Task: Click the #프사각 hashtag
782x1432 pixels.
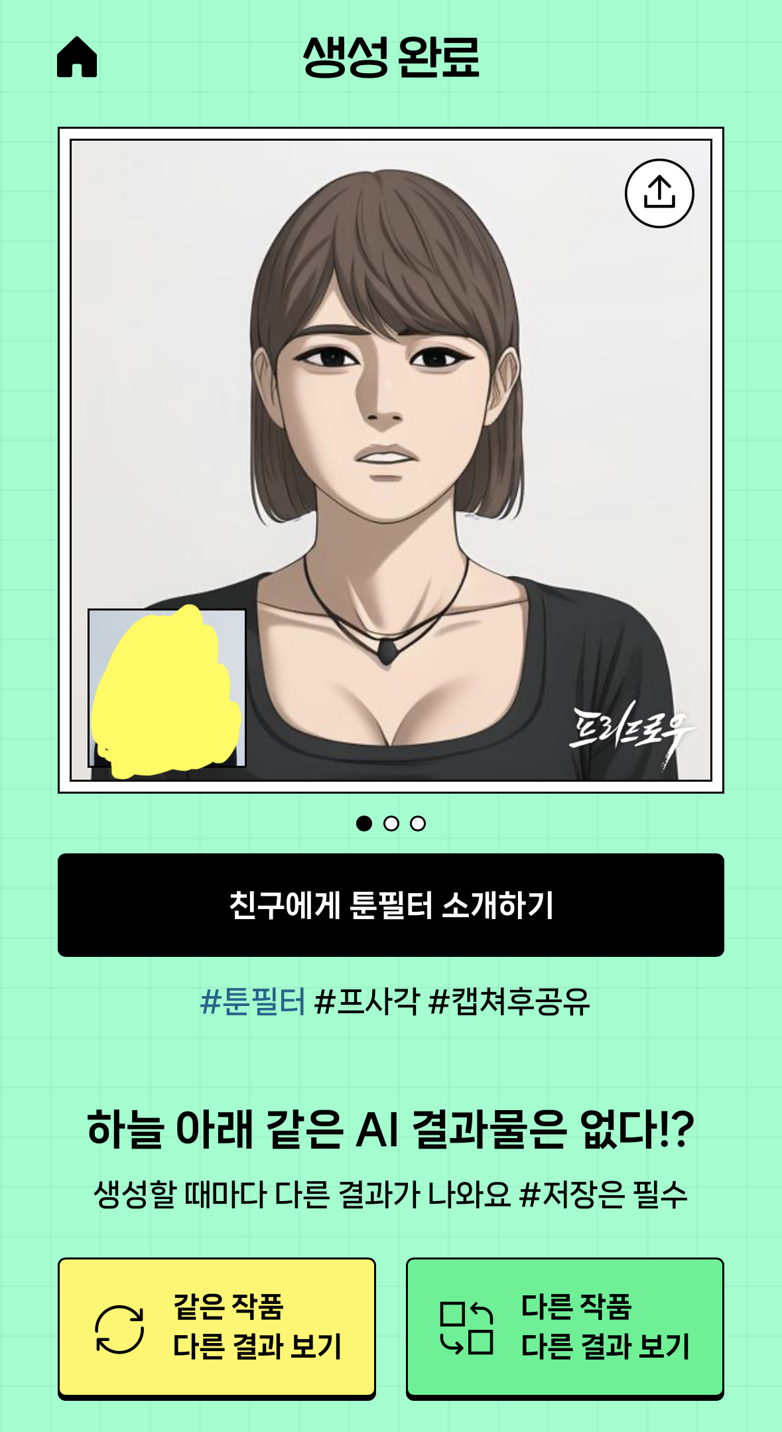Action: tap(367, 1001)
